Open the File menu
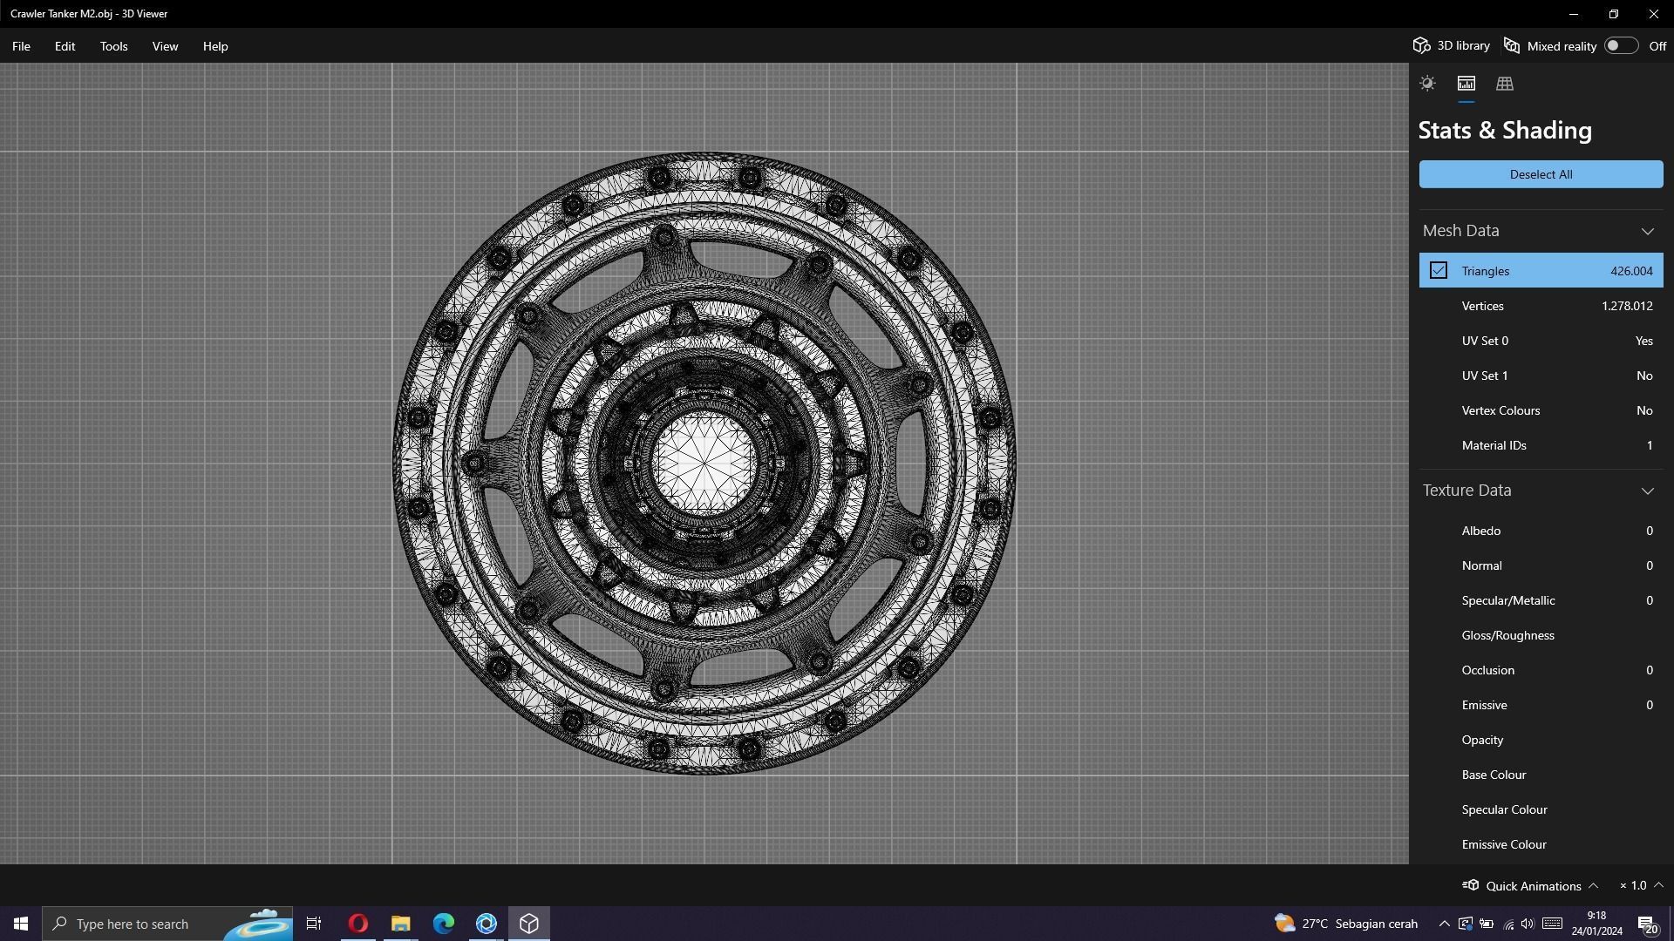Viewport: 1674px width, 941px height. click(x=21, y=46)
